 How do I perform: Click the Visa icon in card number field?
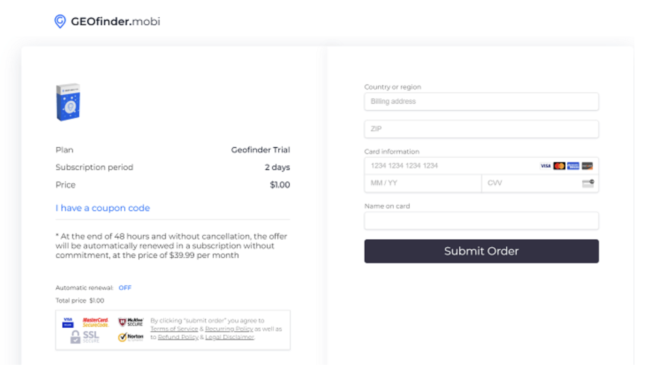coord(545,166)
